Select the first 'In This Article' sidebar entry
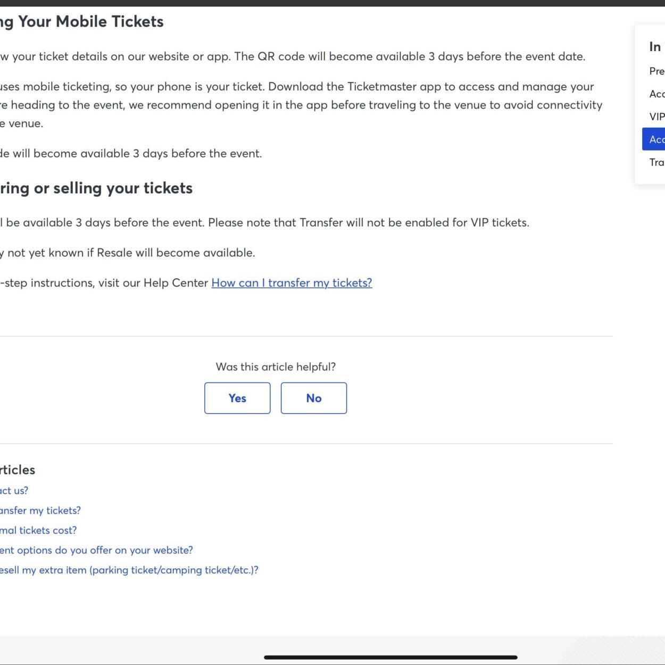Screen dimensions: 665x665 pos(656,71)
